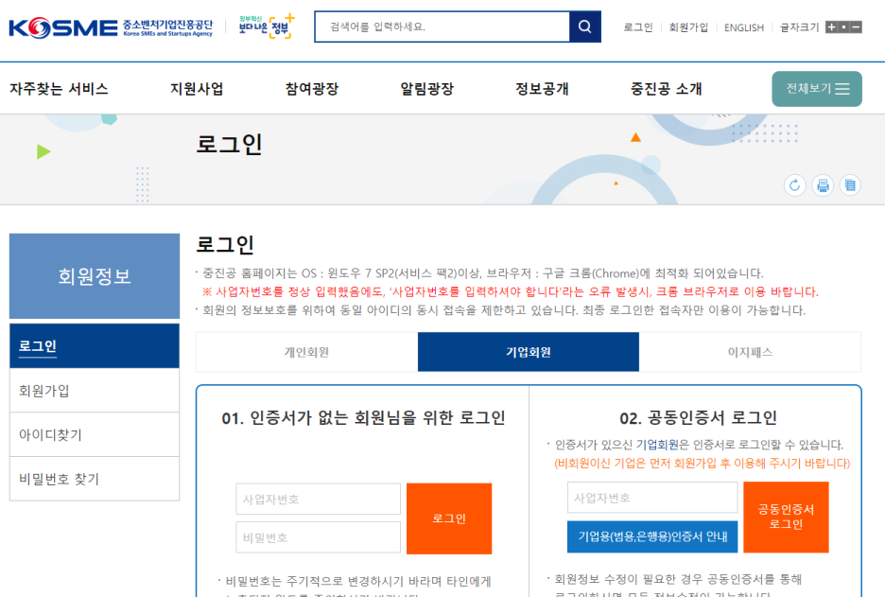Open 알림광장 menu
The width and height of the screenshot is (885, 597).
click(x=426, y=89)
